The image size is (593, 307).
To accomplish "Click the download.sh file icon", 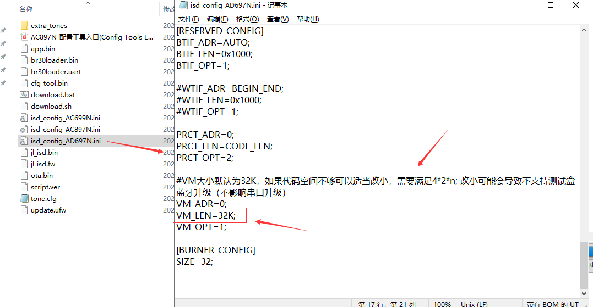I will pos(24,107).
